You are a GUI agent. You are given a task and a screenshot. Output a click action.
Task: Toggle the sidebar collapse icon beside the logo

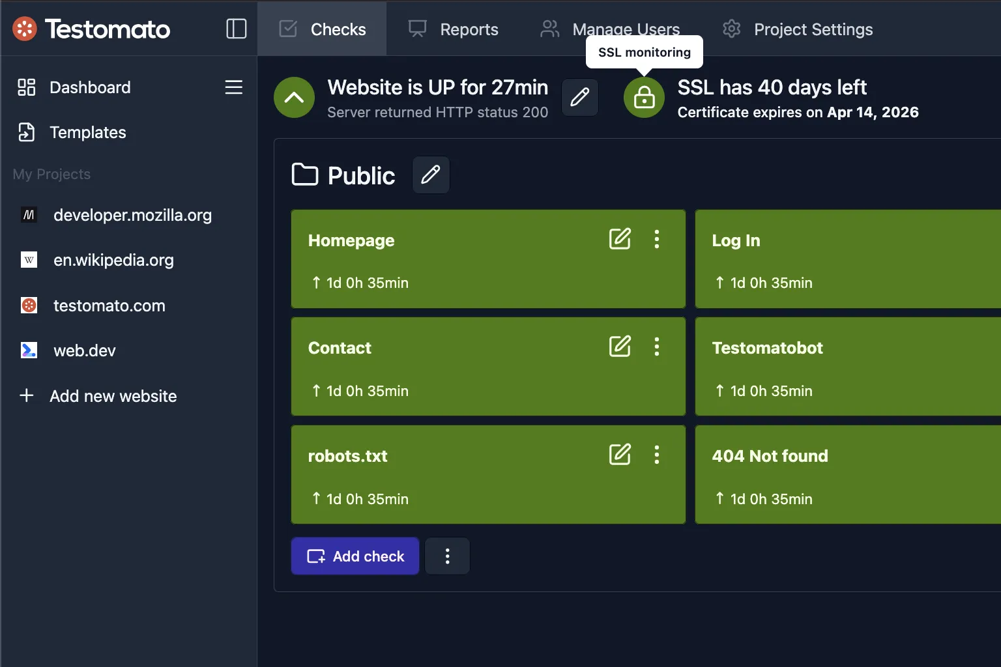(x=236, y=29)
